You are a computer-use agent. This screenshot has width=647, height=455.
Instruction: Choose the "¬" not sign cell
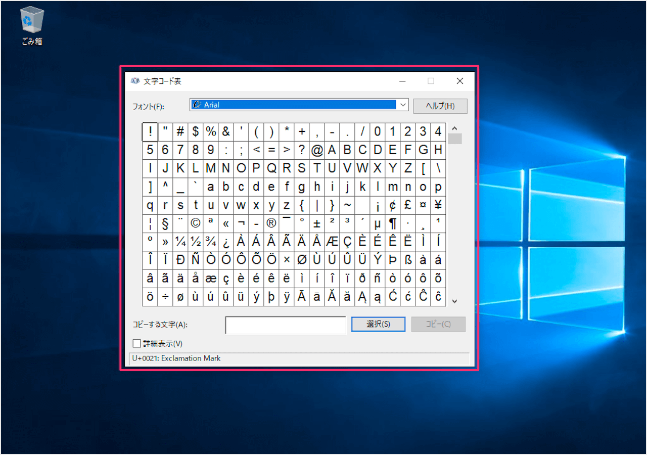(241, 223)
